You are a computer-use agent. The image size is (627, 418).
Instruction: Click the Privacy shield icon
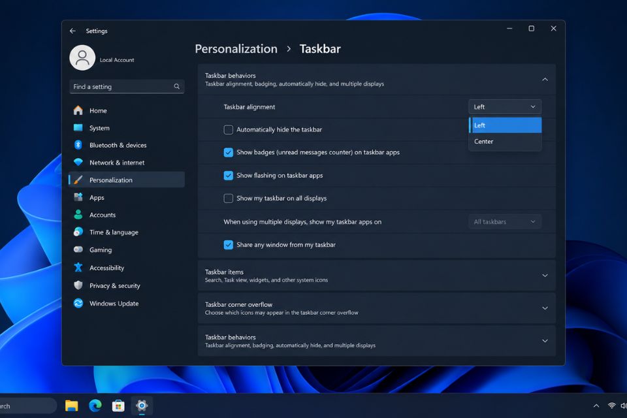pos(78,285)
